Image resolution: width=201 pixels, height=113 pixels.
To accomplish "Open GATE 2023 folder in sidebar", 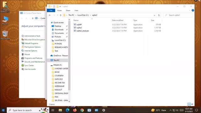I will pyautogui.click(x=59, y=79).
